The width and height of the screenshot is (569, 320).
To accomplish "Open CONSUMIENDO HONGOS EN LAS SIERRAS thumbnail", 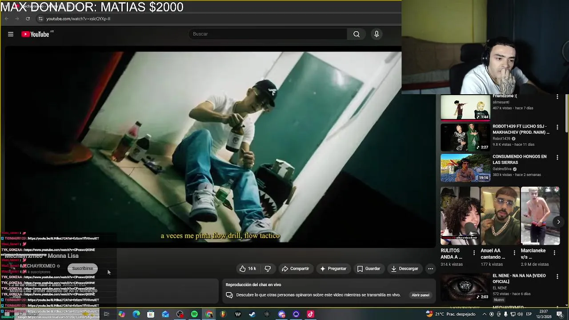I will (465, 168).
